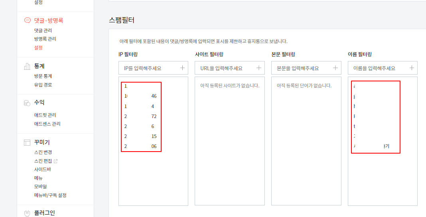Click the external link icon next to 스킨 편집
426x217 pixels.
(56, 161)
